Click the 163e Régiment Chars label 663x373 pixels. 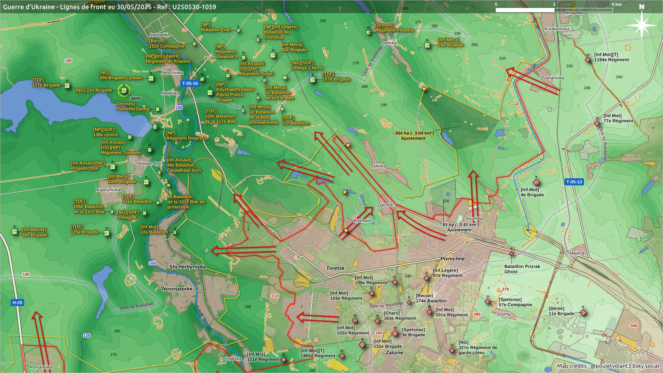(x=400, y=316)
